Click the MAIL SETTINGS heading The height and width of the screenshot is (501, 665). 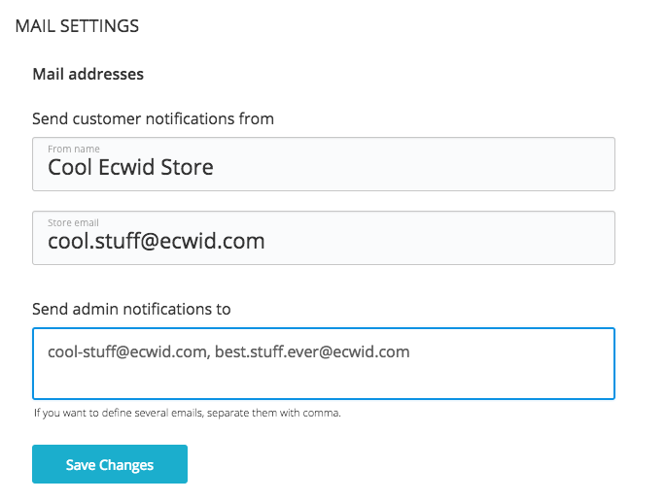pos(77,26)
